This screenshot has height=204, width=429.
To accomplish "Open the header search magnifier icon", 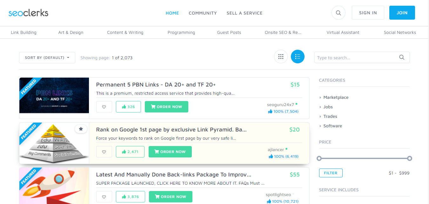I will coord(338,13).
